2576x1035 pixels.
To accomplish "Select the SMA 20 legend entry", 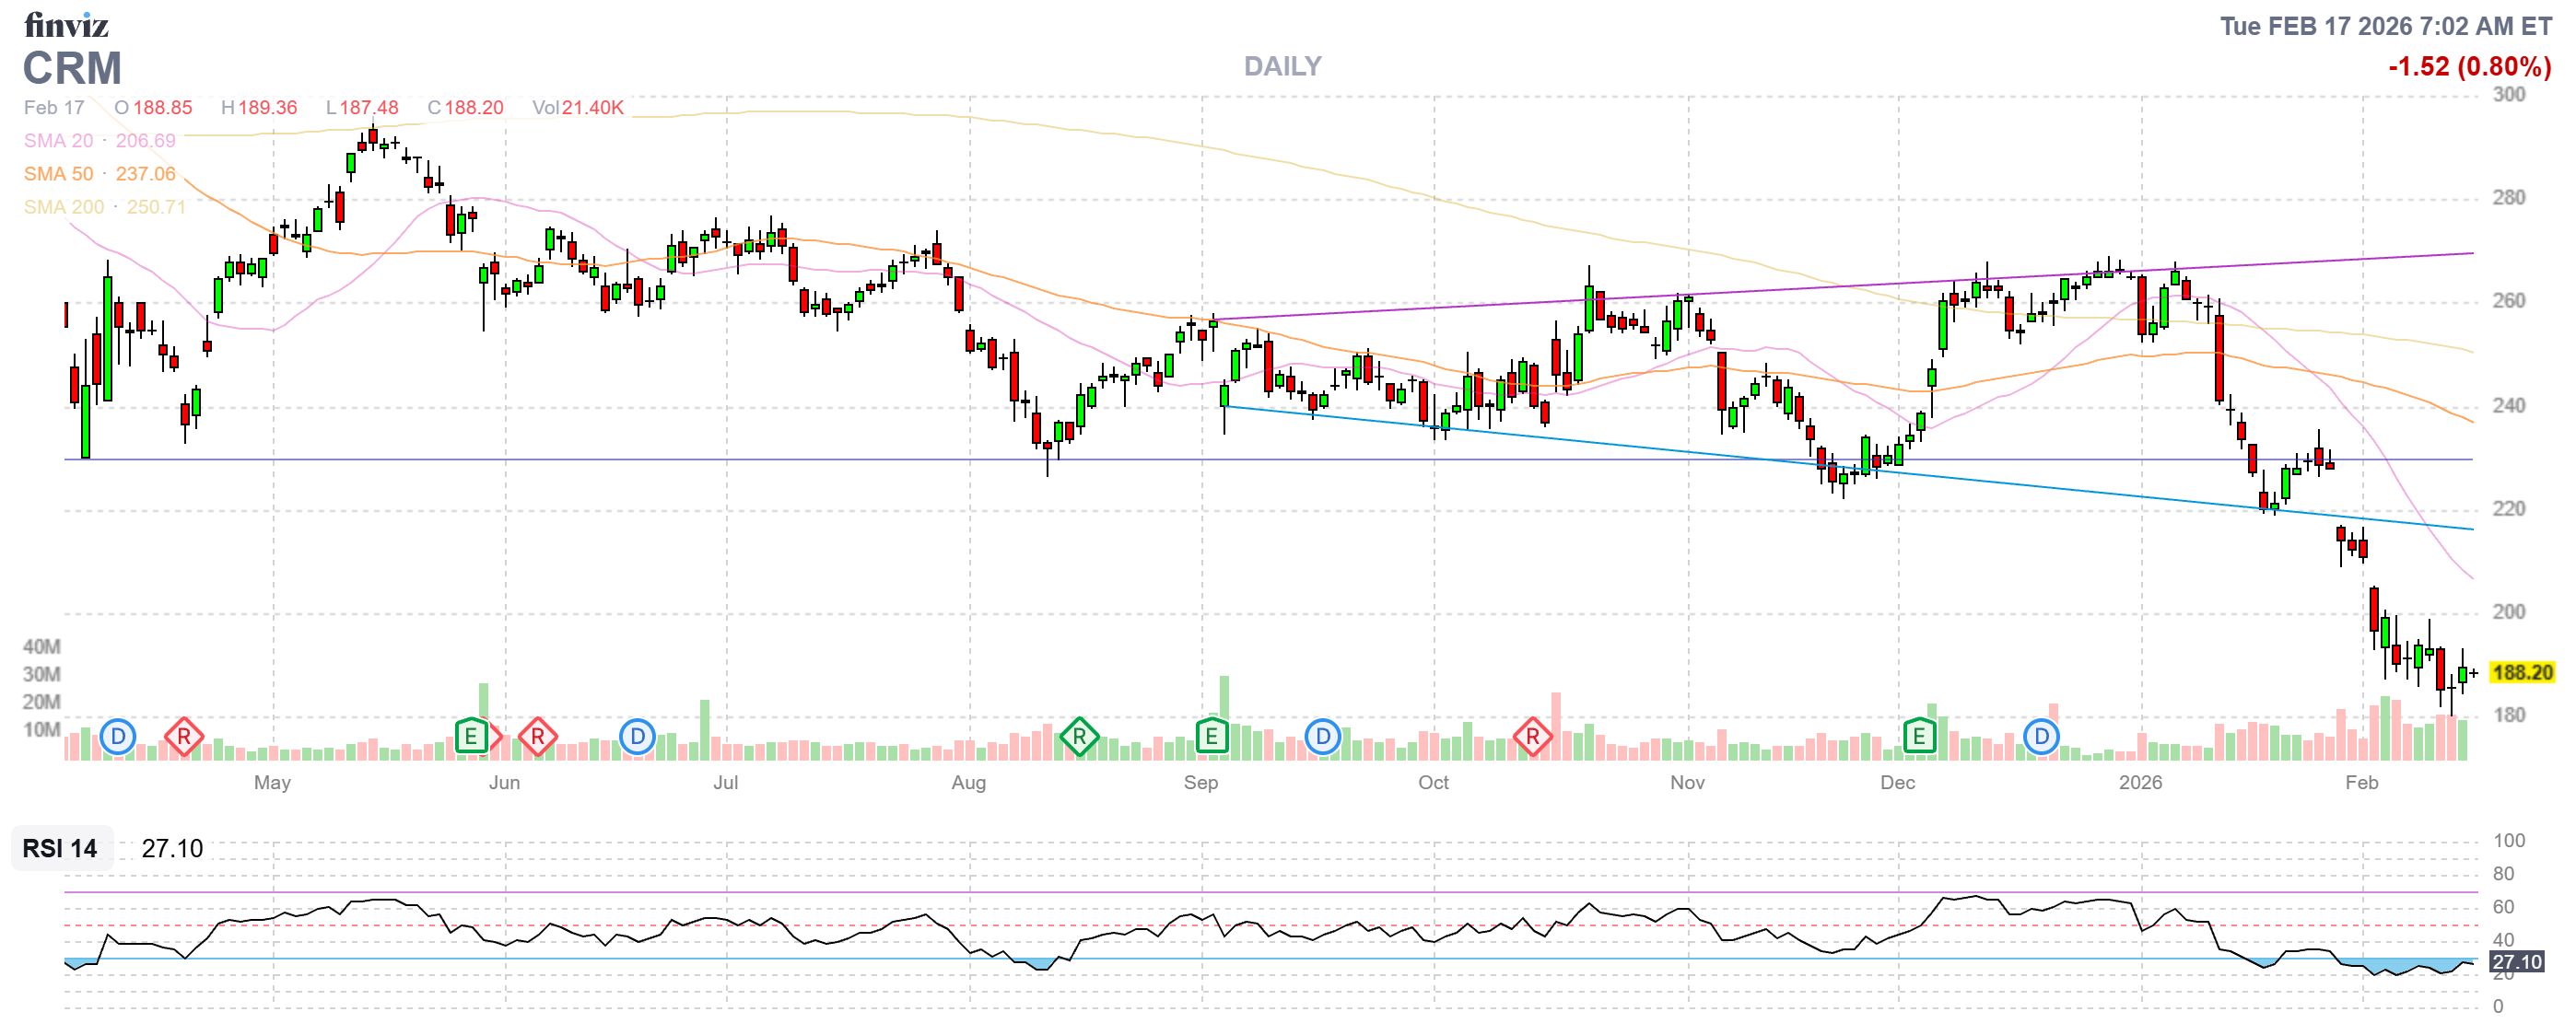I will [x=58, y=141].
